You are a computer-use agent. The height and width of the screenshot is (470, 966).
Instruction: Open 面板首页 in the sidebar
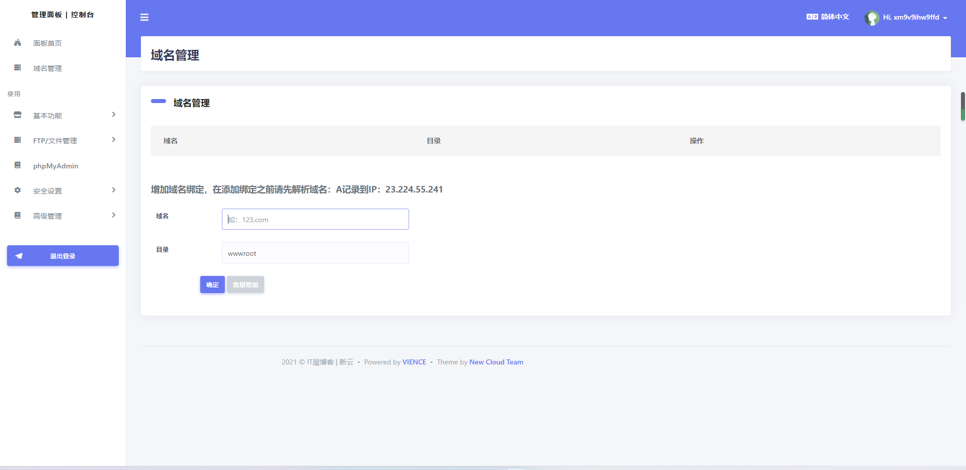47,43
